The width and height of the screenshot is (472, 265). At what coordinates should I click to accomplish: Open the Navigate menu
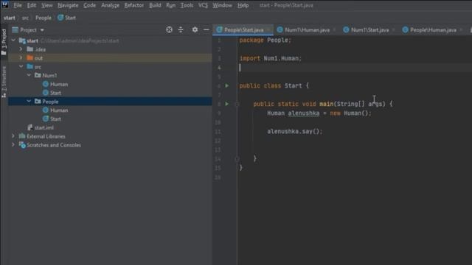68,5
